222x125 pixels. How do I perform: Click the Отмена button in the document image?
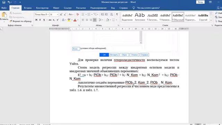point(134,55)
